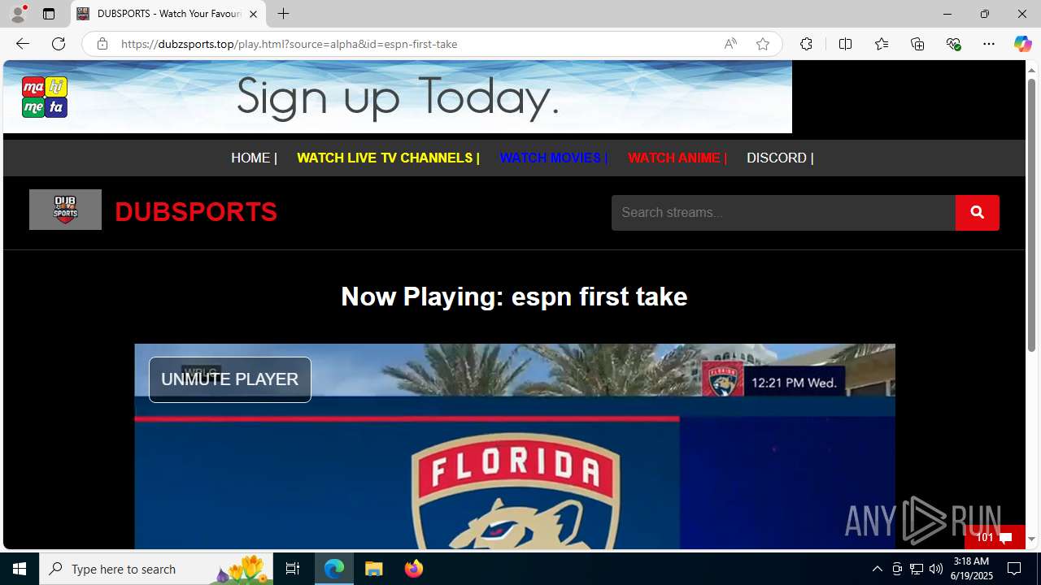
Task: Add page to favorites star icon
Action: [762, 44]
